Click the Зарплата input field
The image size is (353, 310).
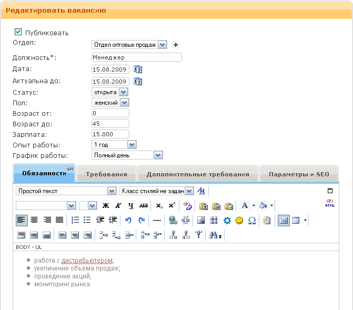point(110,134)
